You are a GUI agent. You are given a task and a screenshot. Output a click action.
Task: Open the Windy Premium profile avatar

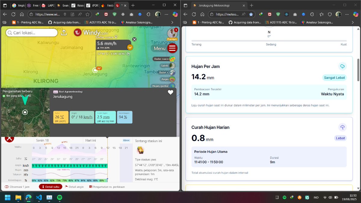click(x=172, y=33)
